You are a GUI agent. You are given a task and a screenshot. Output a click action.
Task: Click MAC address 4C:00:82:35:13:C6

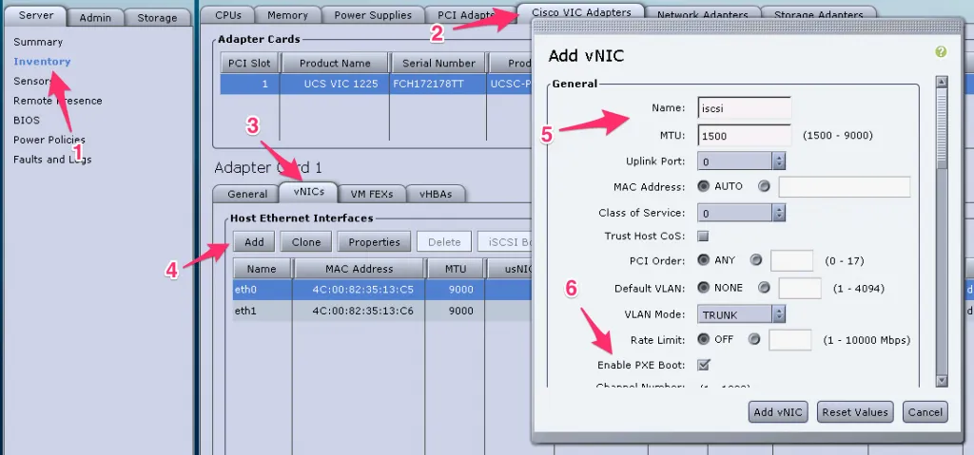[362, 311]
